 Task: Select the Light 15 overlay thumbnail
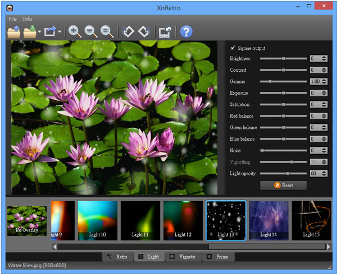[x=311, y=221]
